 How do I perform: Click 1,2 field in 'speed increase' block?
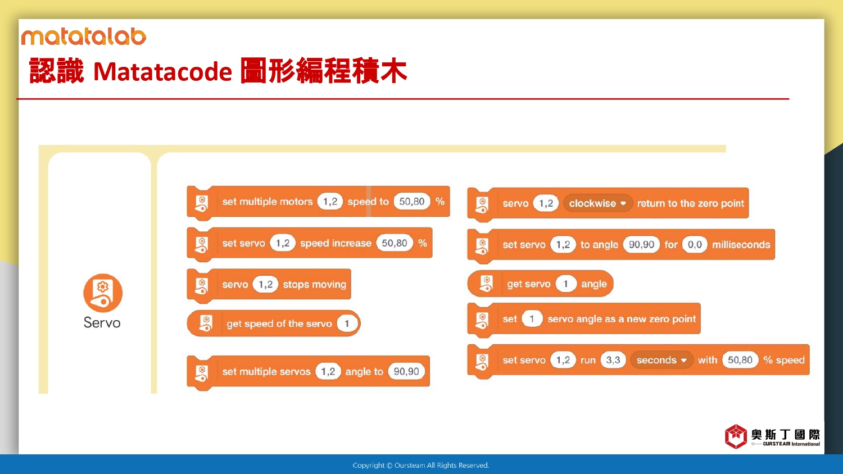click(283, 243)
